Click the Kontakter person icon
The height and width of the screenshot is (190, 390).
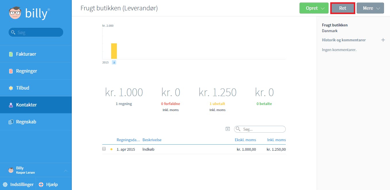[11, 105]
